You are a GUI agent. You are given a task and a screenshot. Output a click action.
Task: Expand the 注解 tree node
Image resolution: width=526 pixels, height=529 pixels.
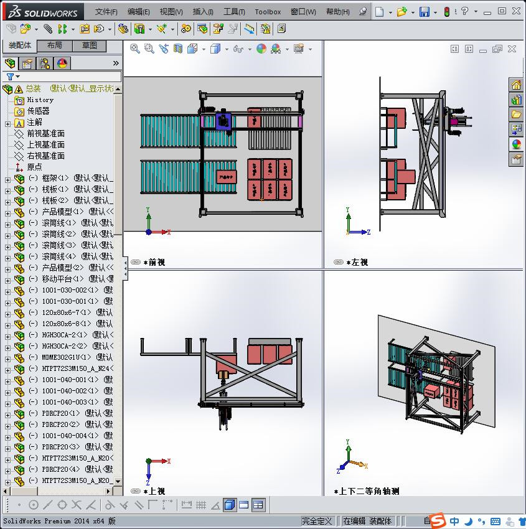pos(7,124)
